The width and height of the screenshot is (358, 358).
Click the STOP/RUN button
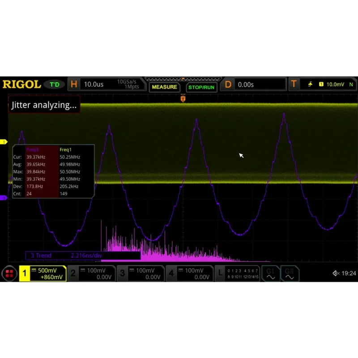(201, 87)
